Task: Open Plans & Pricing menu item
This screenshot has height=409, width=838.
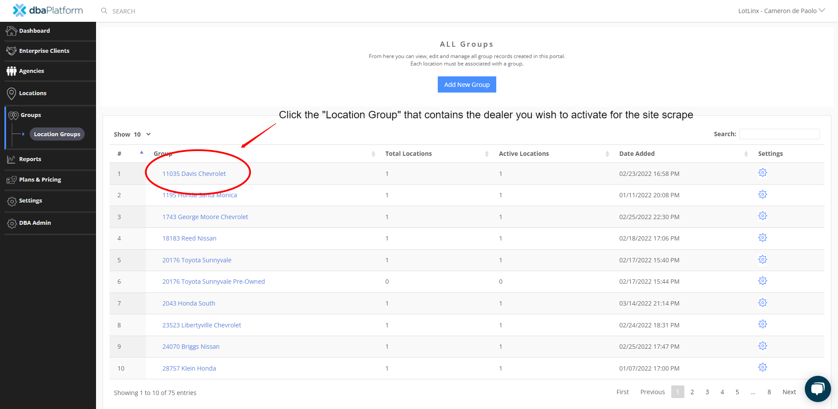Action: (x=40, y=180)
